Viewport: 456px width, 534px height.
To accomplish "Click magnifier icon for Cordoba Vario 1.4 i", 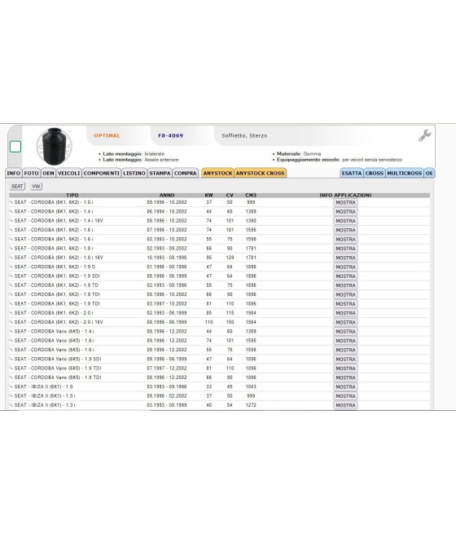I will tap(11, 331).
